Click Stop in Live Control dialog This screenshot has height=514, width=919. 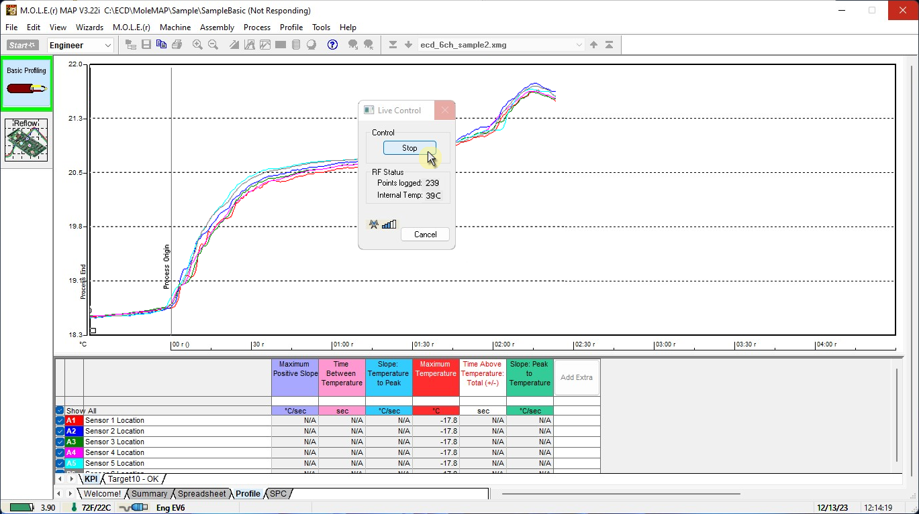coord(409,148)
